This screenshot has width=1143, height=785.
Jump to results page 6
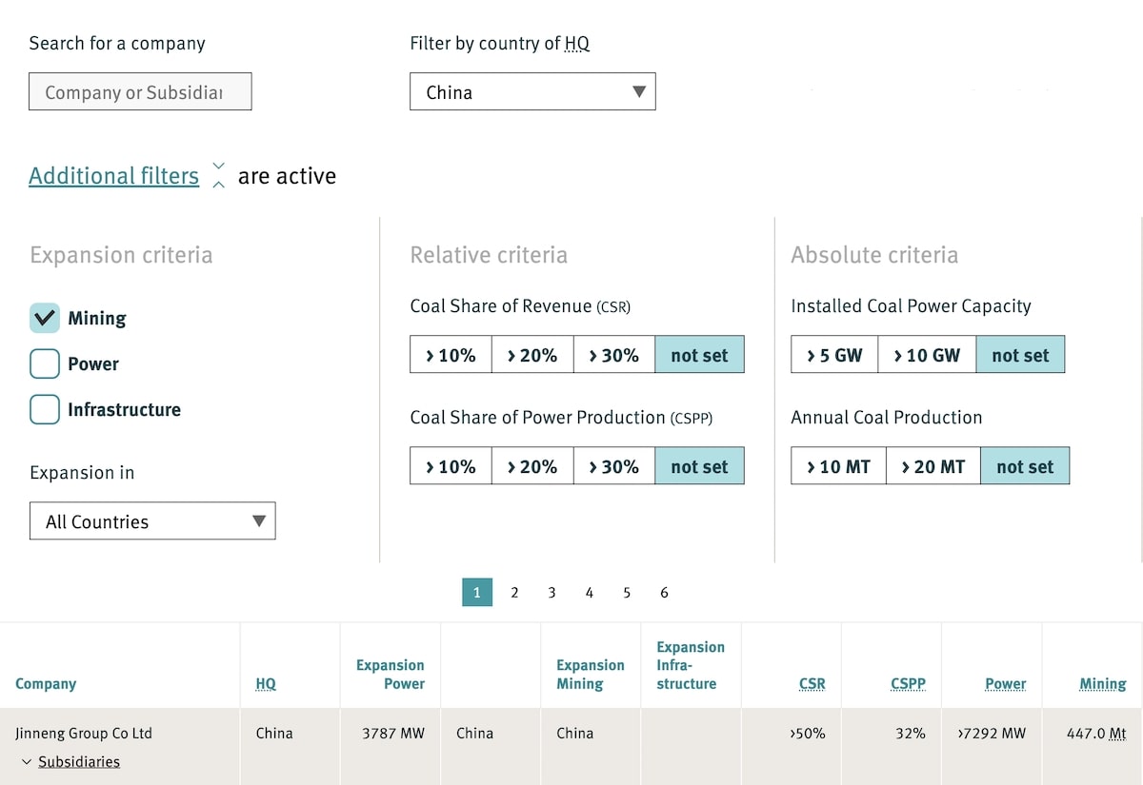[664, 593]
